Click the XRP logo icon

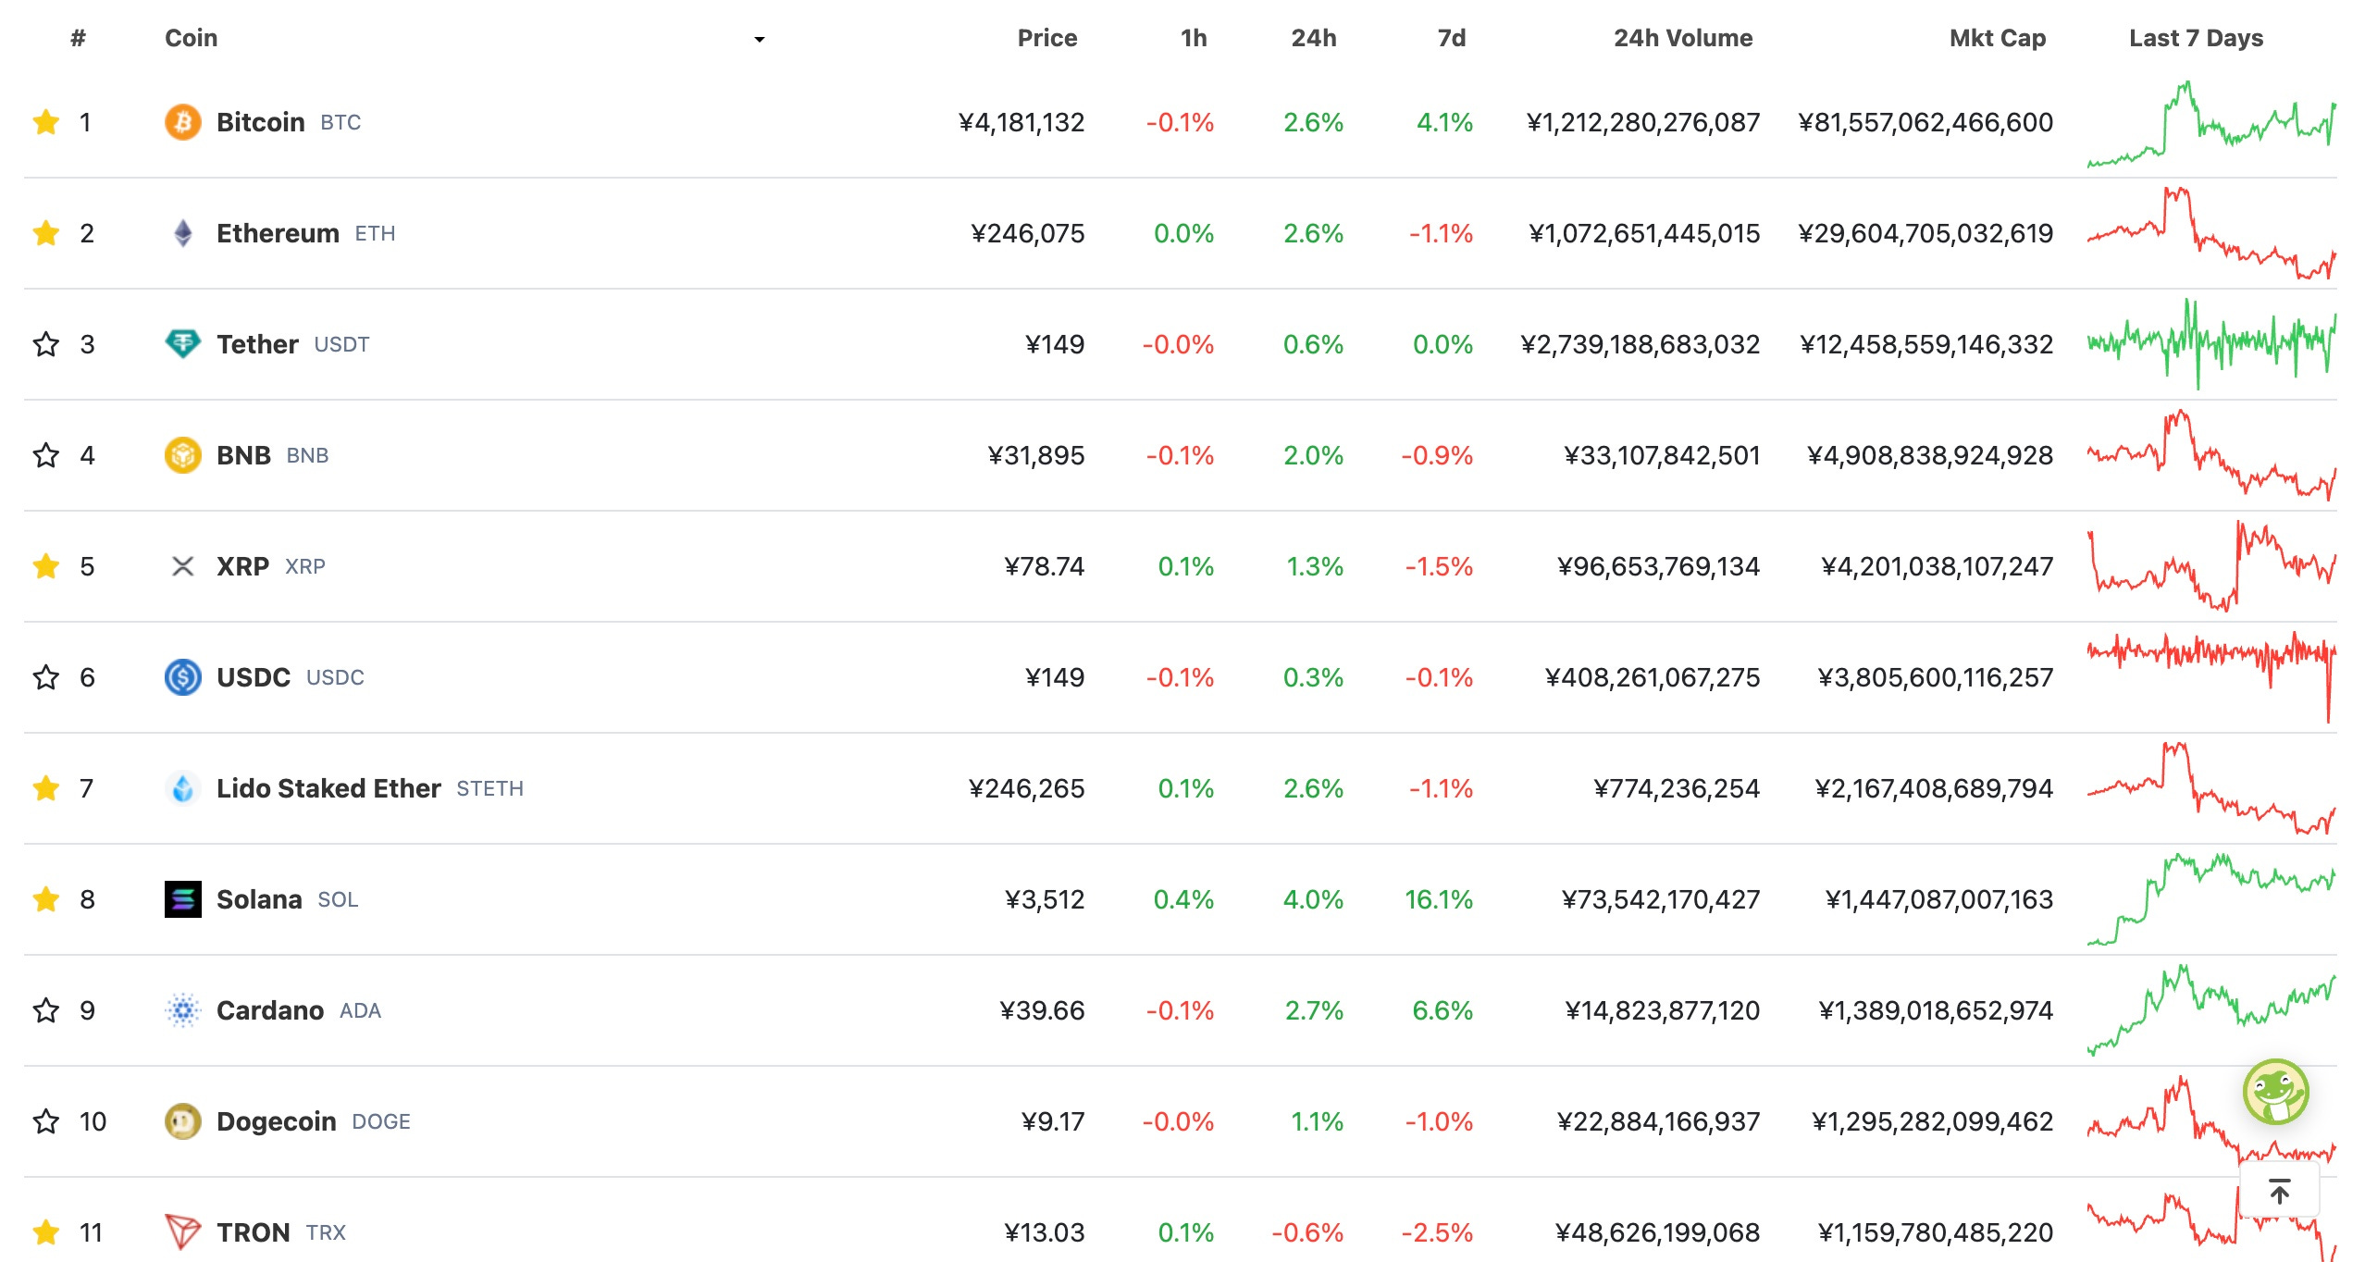coord(183,566)
